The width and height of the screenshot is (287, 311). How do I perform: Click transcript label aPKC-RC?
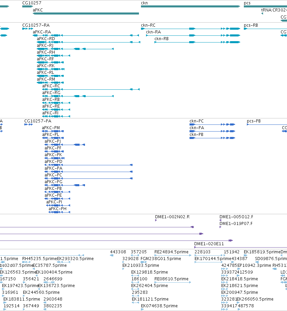[x=51, y=86]
